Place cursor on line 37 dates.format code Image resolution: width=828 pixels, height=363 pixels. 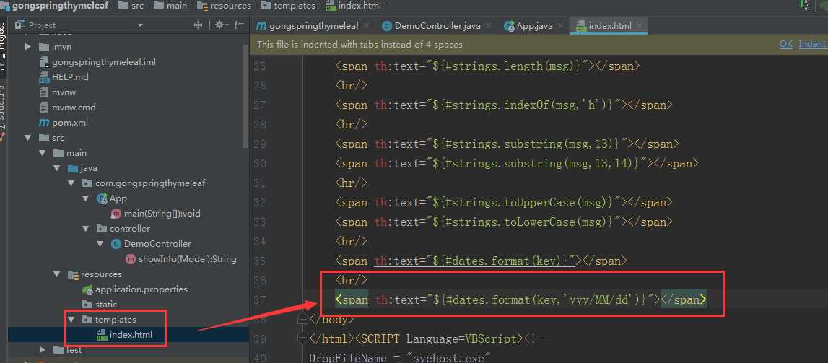click(520, 299)
